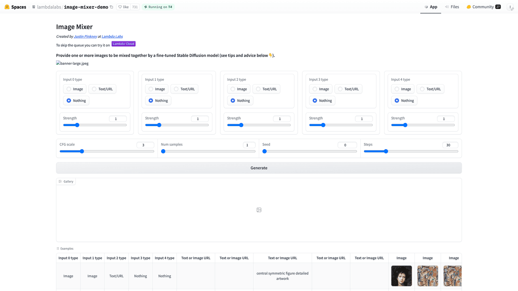The height and width of the screenshot is (291, 518).
Task: Click the Input 2 Strength number field
Action: click(282, 119)
